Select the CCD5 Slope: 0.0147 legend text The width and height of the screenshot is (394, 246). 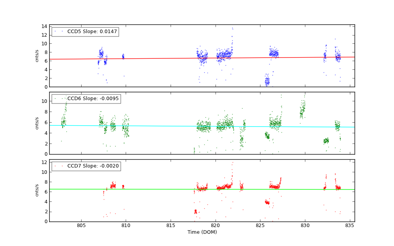(x=92, y=32)
